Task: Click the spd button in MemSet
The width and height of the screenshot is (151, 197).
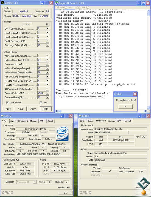Action: 27,24
